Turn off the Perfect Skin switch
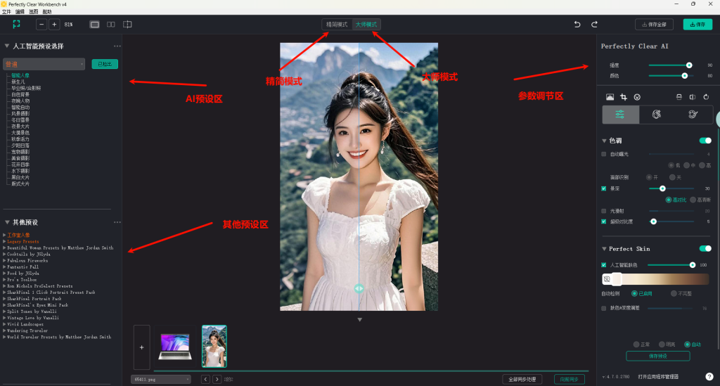The image size is (720, 386). [705, 249]
